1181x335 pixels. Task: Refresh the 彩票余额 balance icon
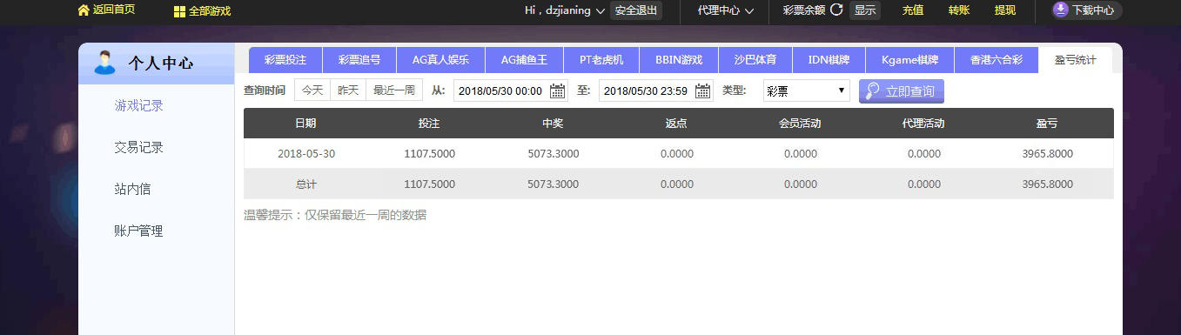836,10
